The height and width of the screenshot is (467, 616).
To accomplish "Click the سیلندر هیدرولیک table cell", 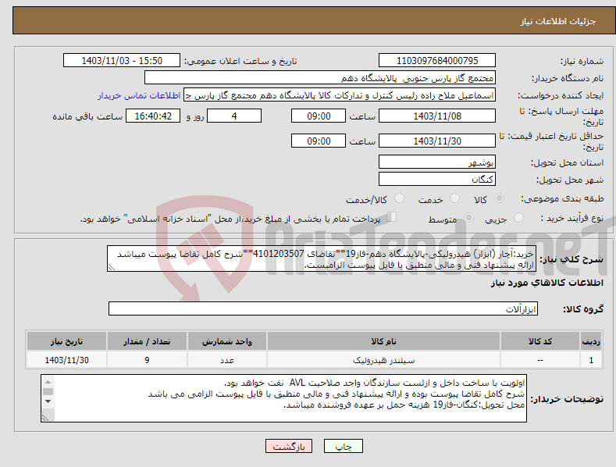I will point(383,360).
